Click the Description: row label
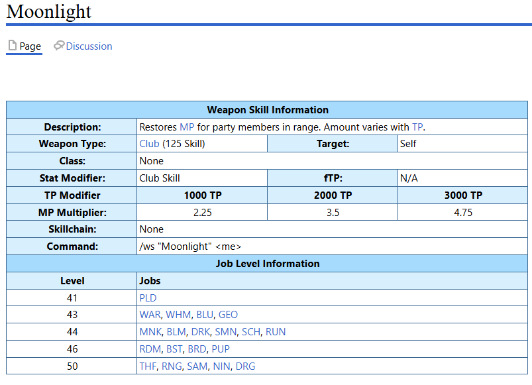This screenshot has height=385, width=532. (72, 127)
